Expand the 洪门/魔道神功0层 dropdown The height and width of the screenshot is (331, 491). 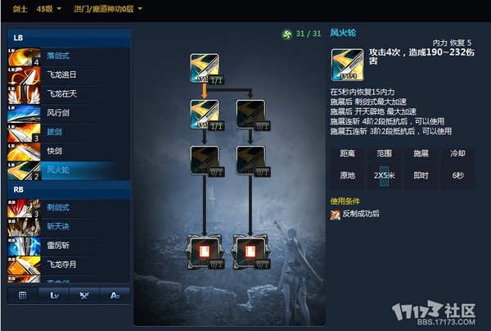coord(108,9)
